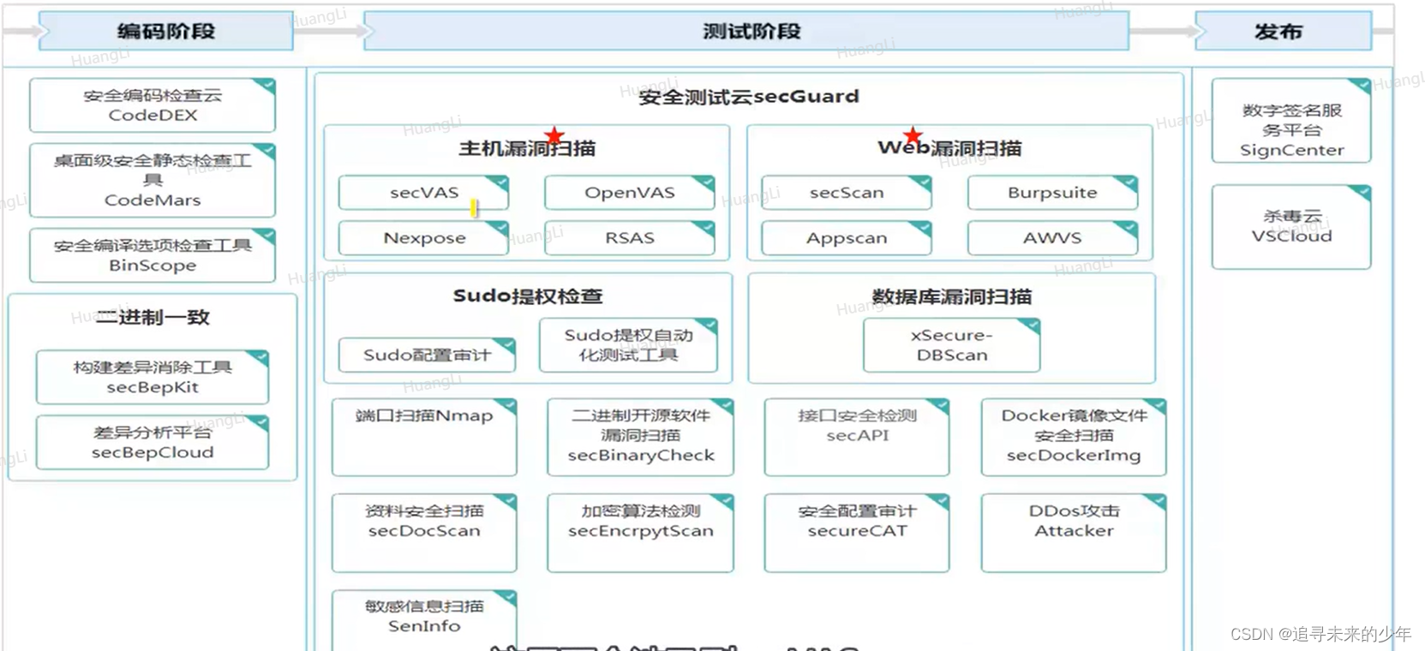This screenshot has height=651, width=1425.
Task: Click the teal corner marker on CodeDEX
Action: (x=266, y=84)
